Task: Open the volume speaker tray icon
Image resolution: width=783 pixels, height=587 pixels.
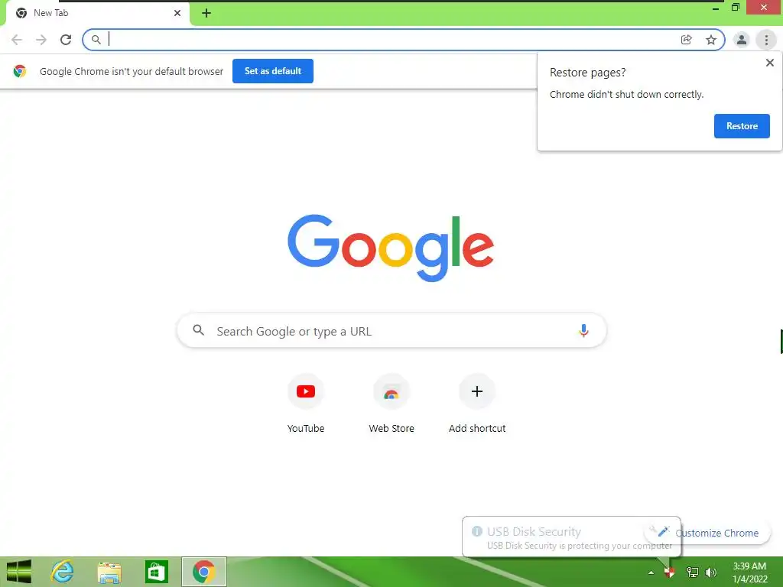Action: click(x=711, y=572)
